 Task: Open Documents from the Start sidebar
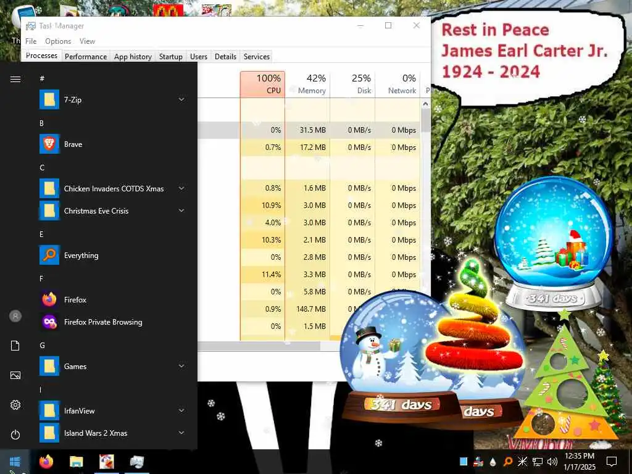click(15, 346)
